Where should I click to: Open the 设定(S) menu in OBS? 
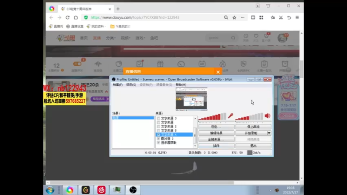point(131,84)
